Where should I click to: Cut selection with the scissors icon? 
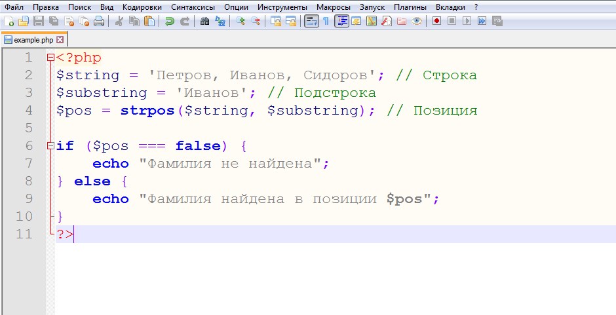119,21
